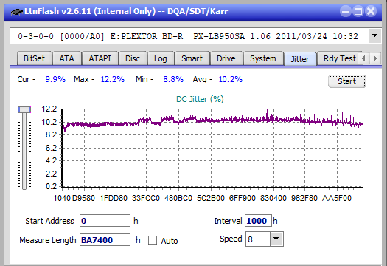Open the Speed dropdown arrow
Viewport: 387px width, 266px height.
tap(276, 239)
